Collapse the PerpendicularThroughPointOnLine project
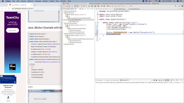 click(64, 34)
